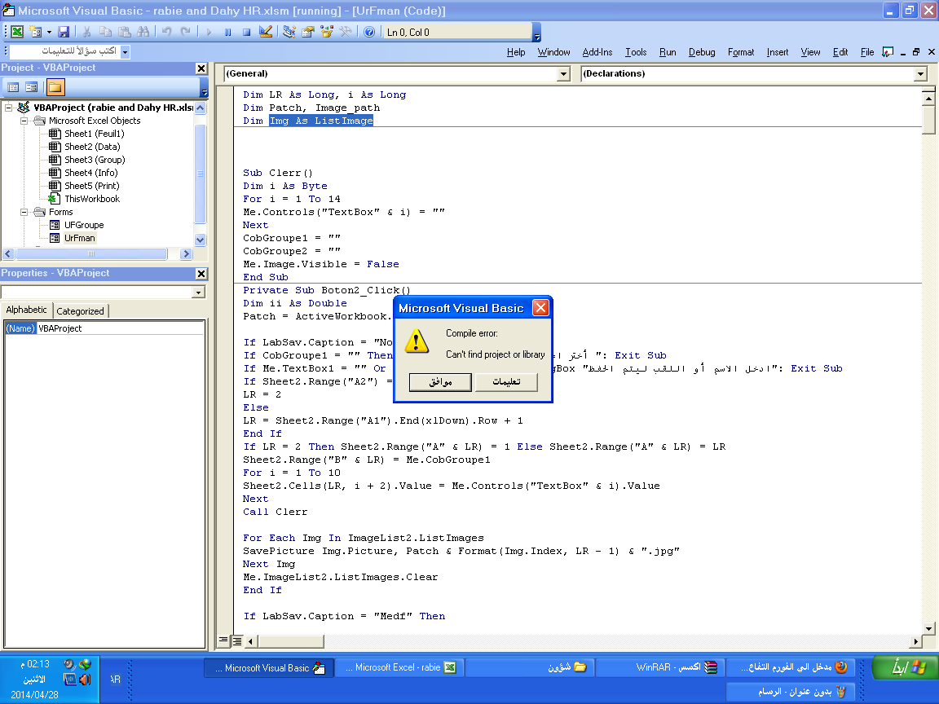Click the Cut scissors icon
This screenshot has height=704, width=939.
(87, 32)
